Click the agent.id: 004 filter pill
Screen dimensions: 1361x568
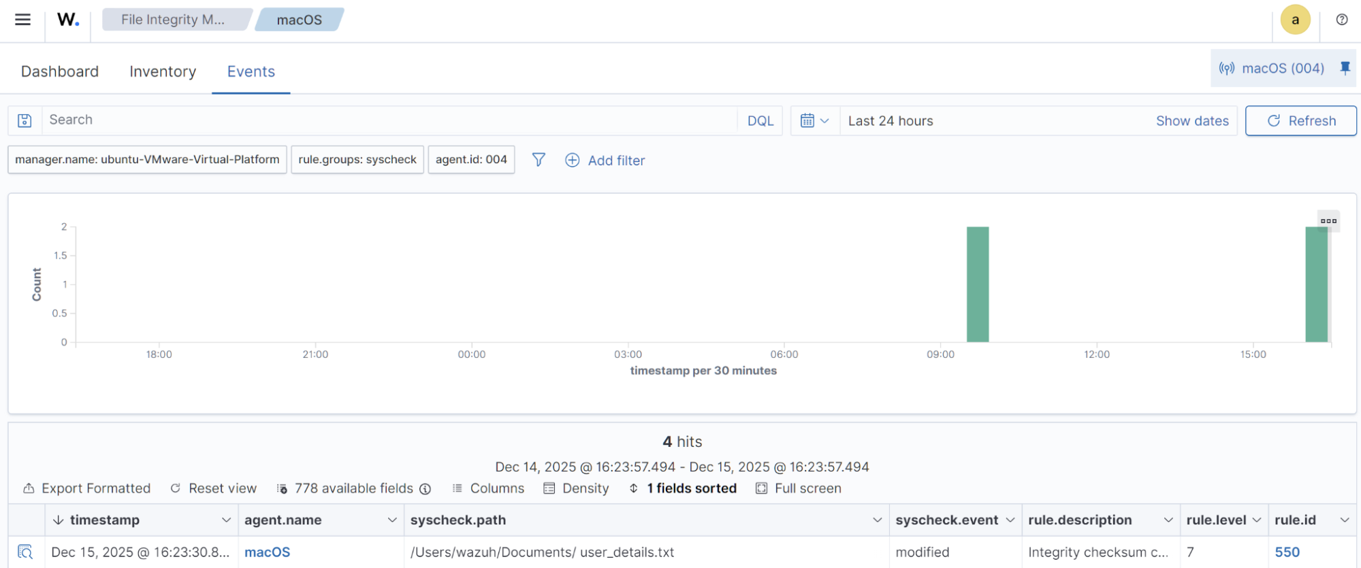point(471,159)
